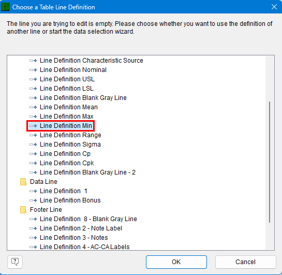Screen dimensions: 282x275
Task: Choose Line Definition Sigma
Action: [x=70, y=144]
